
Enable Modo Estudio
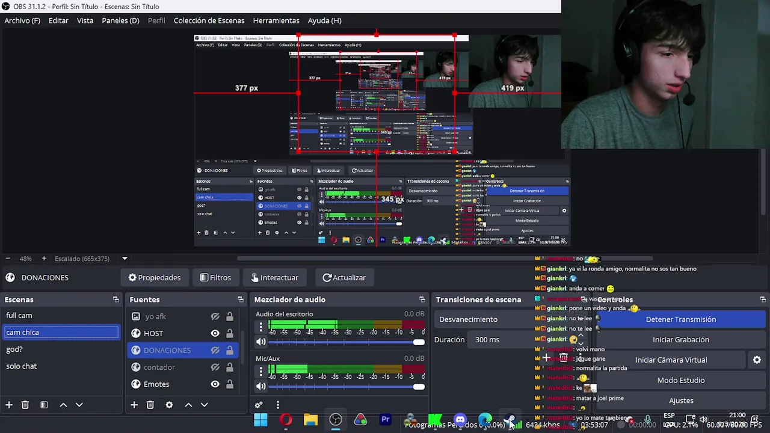[x=680, y=380]
